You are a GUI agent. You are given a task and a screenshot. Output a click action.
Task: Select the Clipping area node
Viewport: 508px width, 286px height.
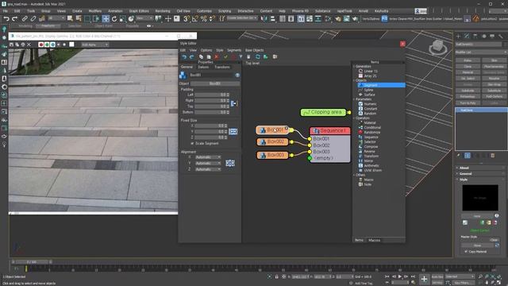pos(323,112)
